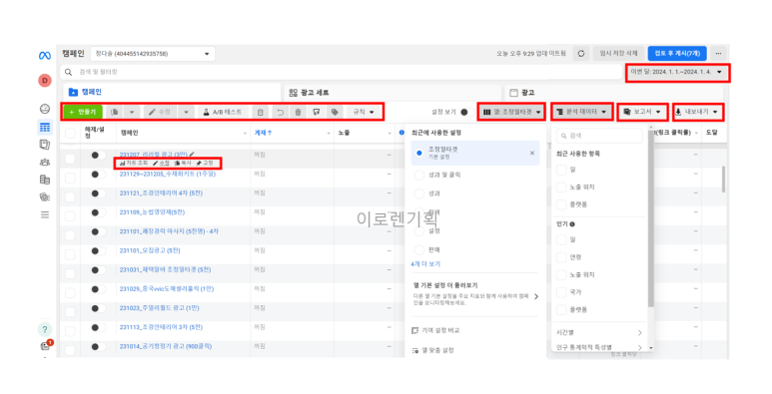Viewport: 772px width, 394px height.
Task: Select the campaigns table icon in sidebar
Action: pos(45,128)
